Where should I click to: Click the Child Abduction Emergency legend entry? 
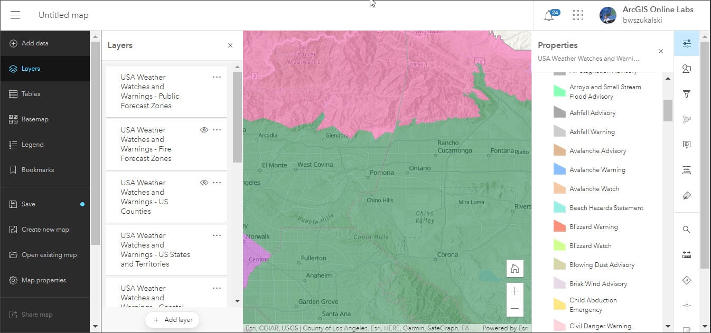tap(593, 305)
